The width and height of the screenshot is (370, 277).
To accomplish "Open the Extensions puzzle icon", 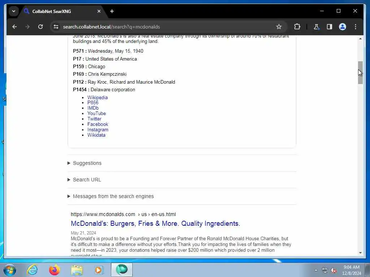I will point(297,27).
